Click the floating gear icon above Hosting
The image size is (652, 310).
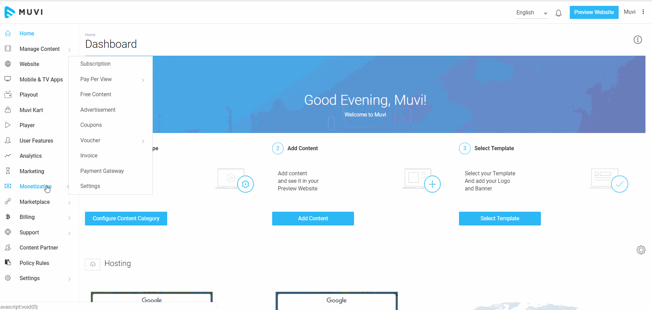(x=641, y=250)
